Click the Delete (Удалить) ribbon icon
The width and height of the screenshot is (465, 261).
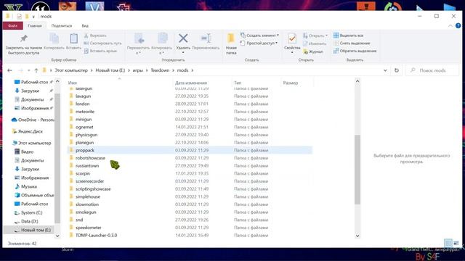tap(183, 41)
